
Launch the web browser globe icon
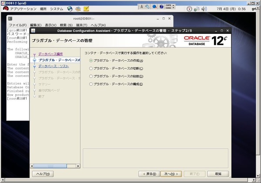(x=70, y=9)
